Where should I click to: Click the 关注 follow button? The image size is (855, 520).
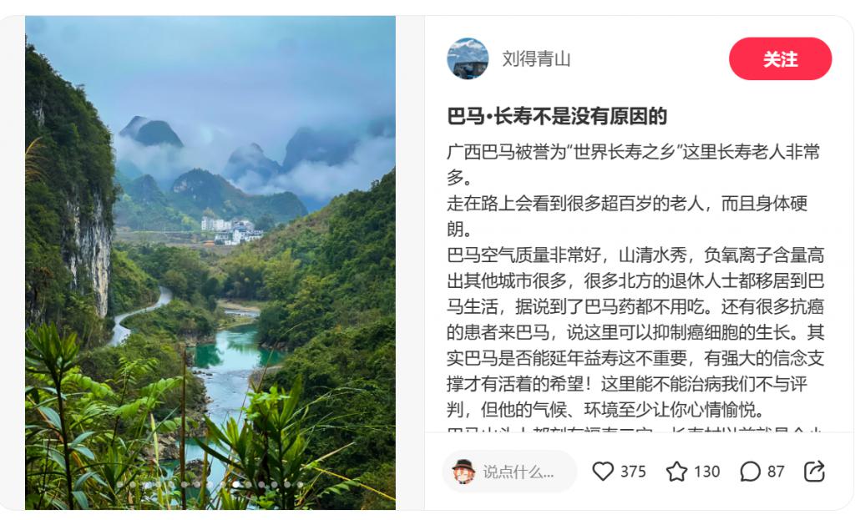click(781, 59)
